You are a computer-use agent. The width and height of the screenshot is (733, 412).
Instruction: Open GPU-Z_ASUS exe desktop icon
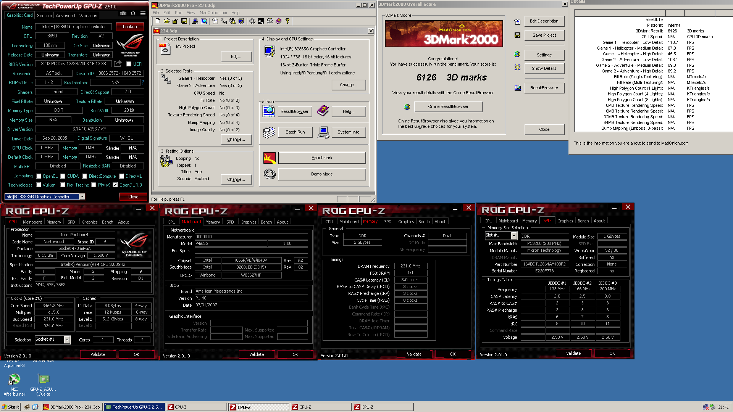tap(43, 385)
